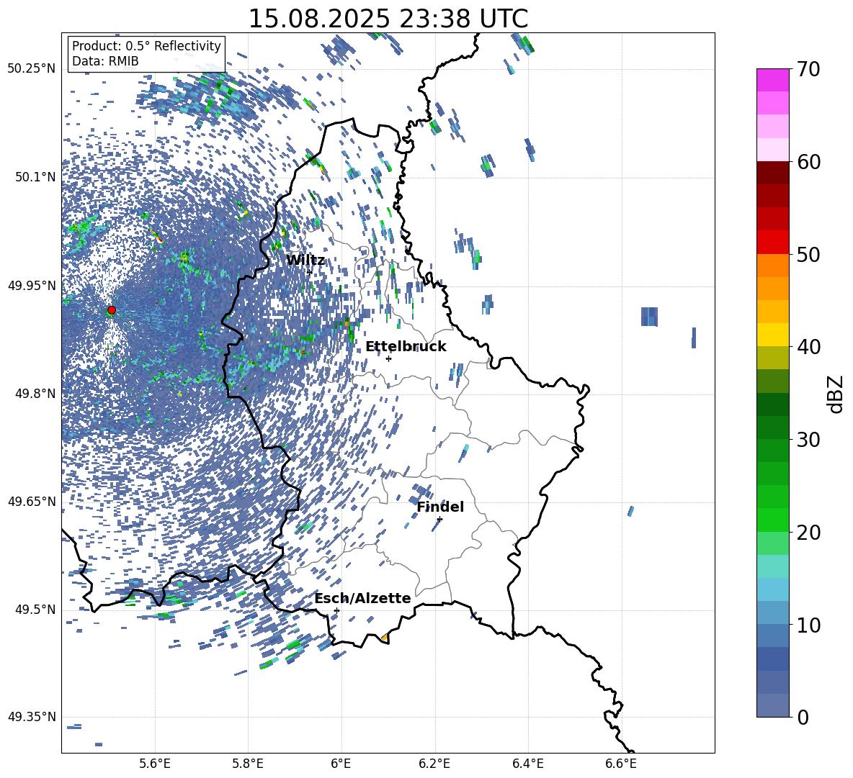Click the Wiltz city label
Viewport: 853px width, 778px height.
(305, 261)
